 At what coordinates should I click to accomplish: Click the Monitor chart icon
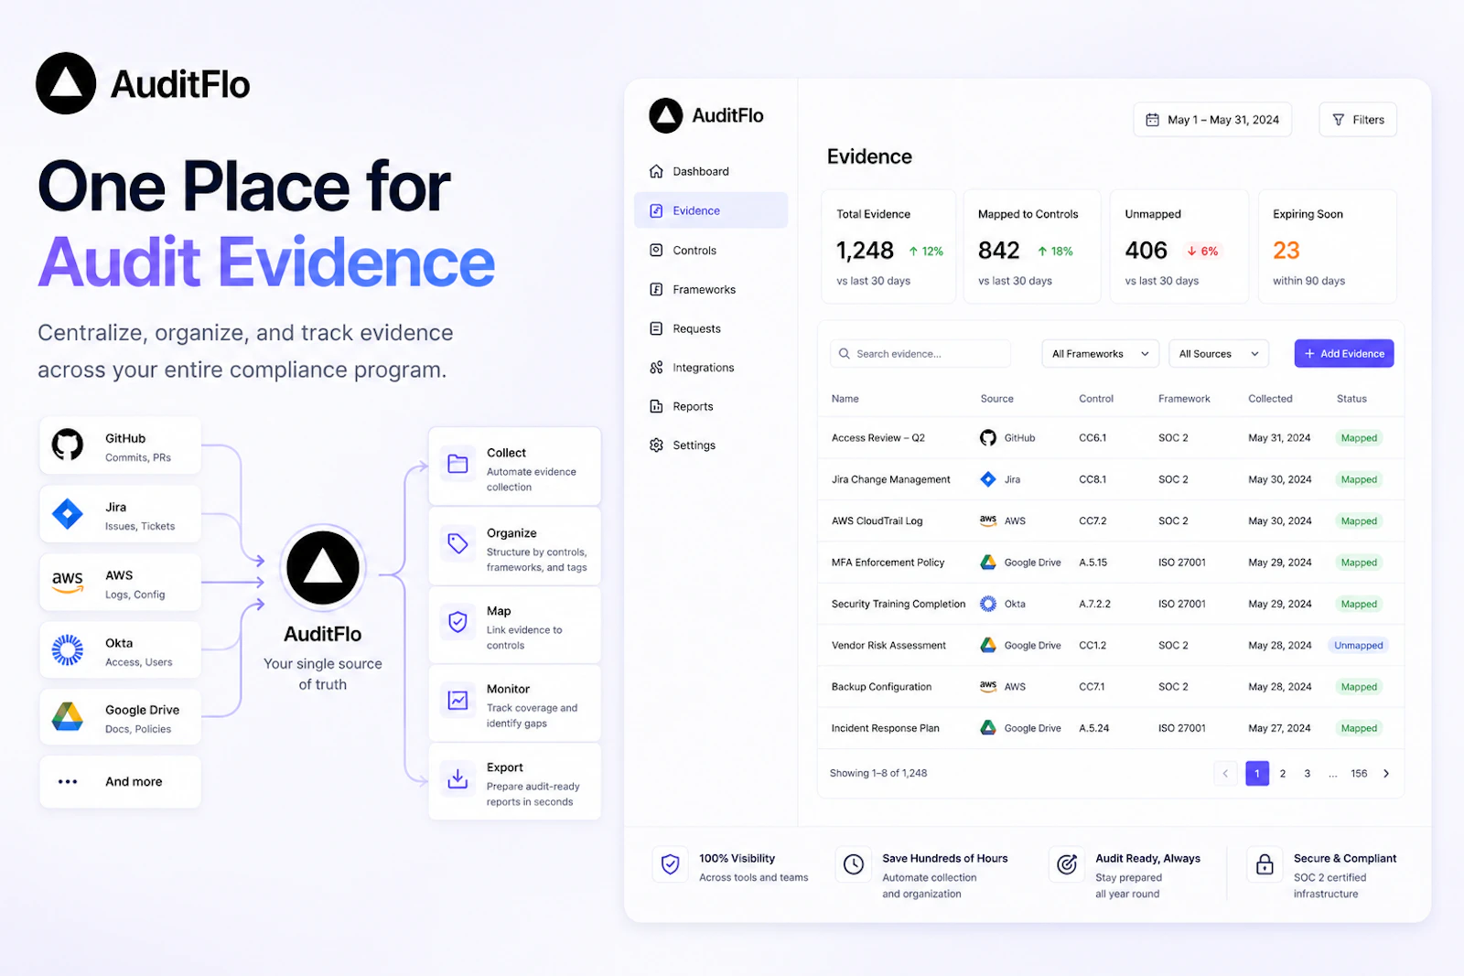457,701
